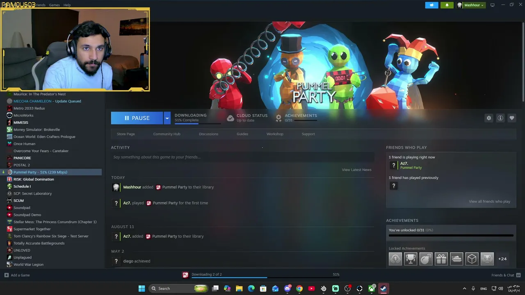View the locked bomb achievement
The height and width of the screenshot is (295, 525).
point(426,259)
